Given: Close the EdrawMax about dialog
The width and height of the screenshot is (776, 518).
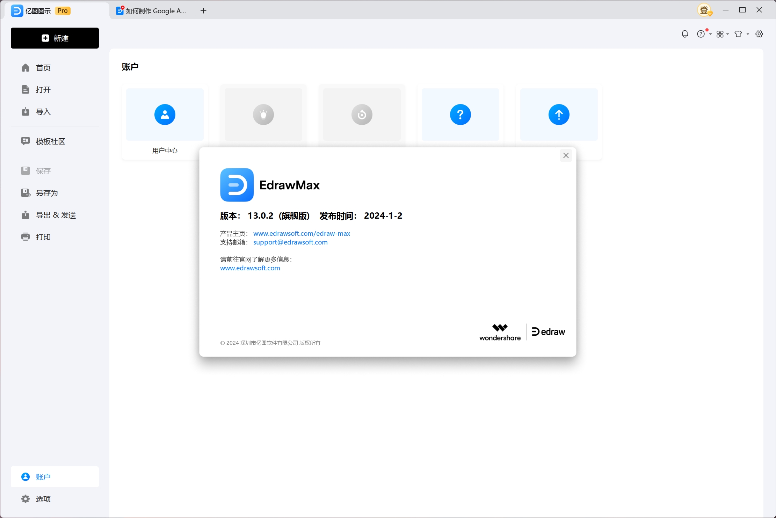Looking at the screenshot, I should pos(566,155).
